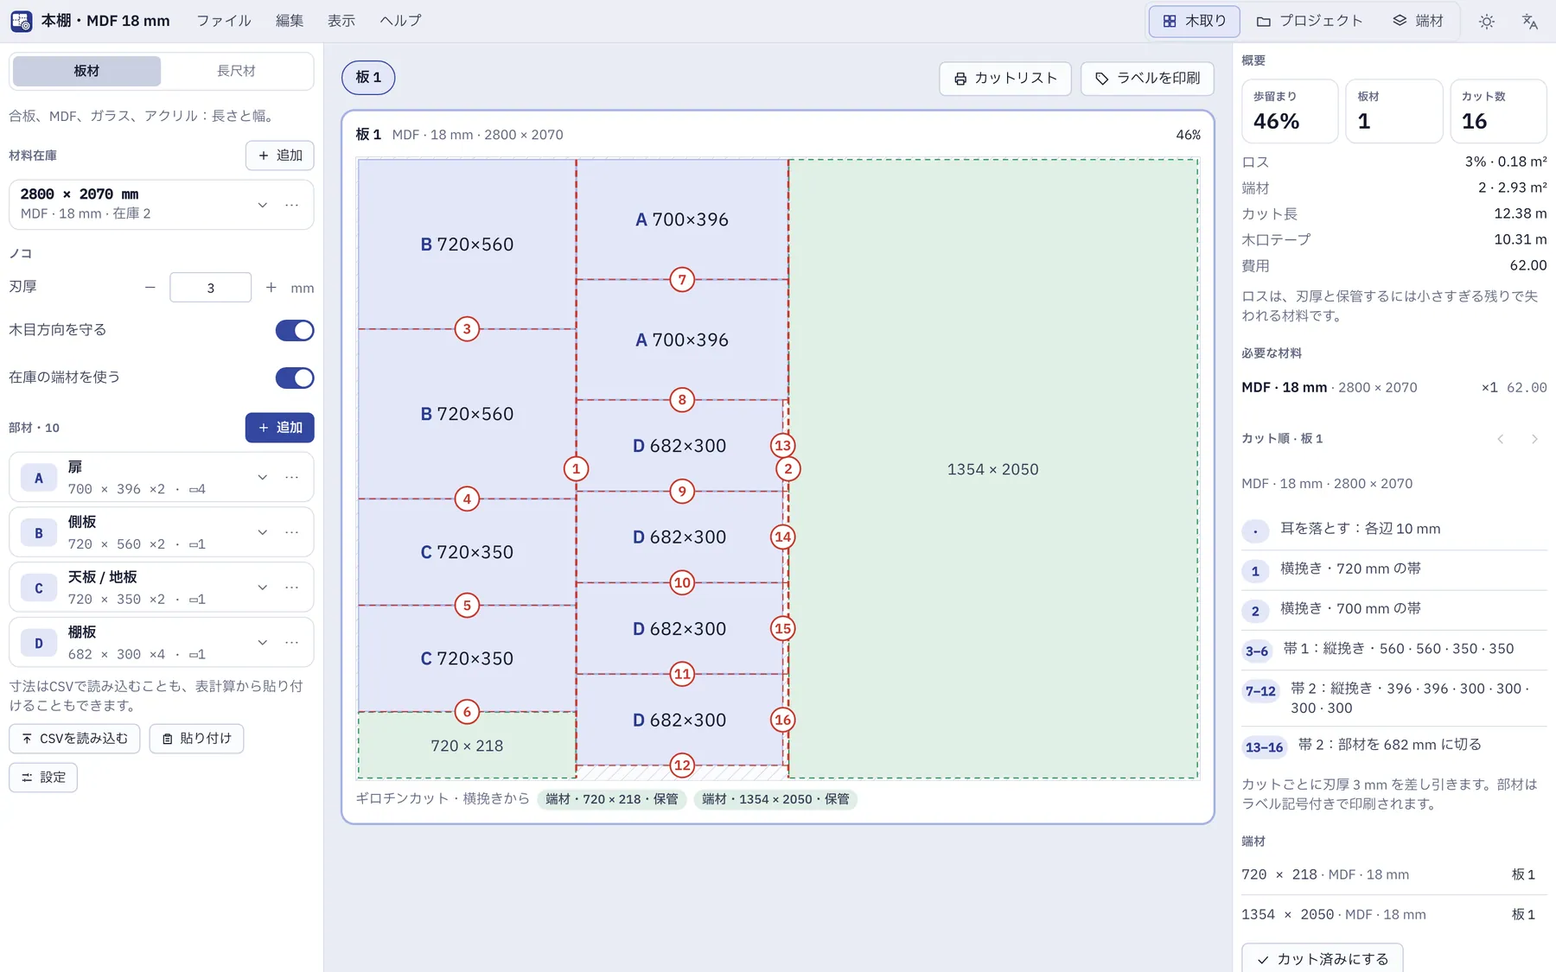Toggle 在庫の端材を使う switch
Image resolution: width=1556 pixels, height=972 pixels.
click(295, 378)
